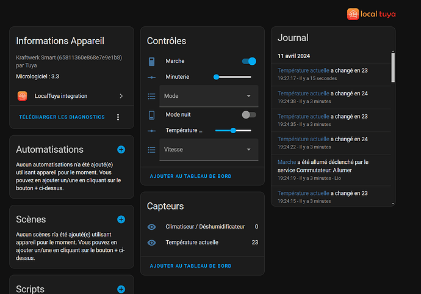Click Télécharger les diagnostics
Image resolution: width=421 pixels, height=294 pixels.
(x=62, y=117)
